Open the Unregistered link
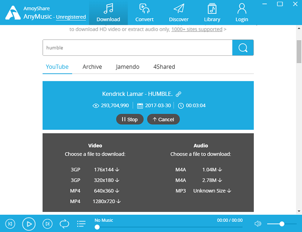This screenshot has height=232, width=302. pyautogui.click(x=71, y=17)
